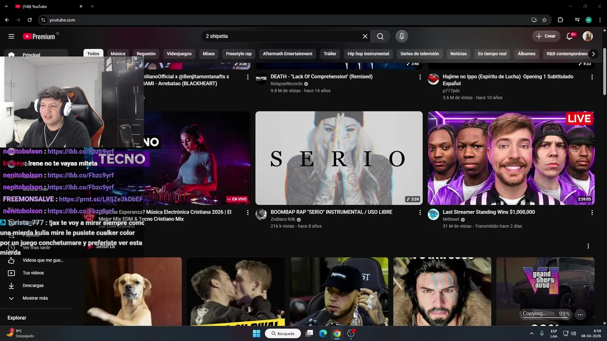This screenshot has width=607, height=341.
Task: Open Microsoft Edge from the taskbar
Action: click(x=323, y=333)
